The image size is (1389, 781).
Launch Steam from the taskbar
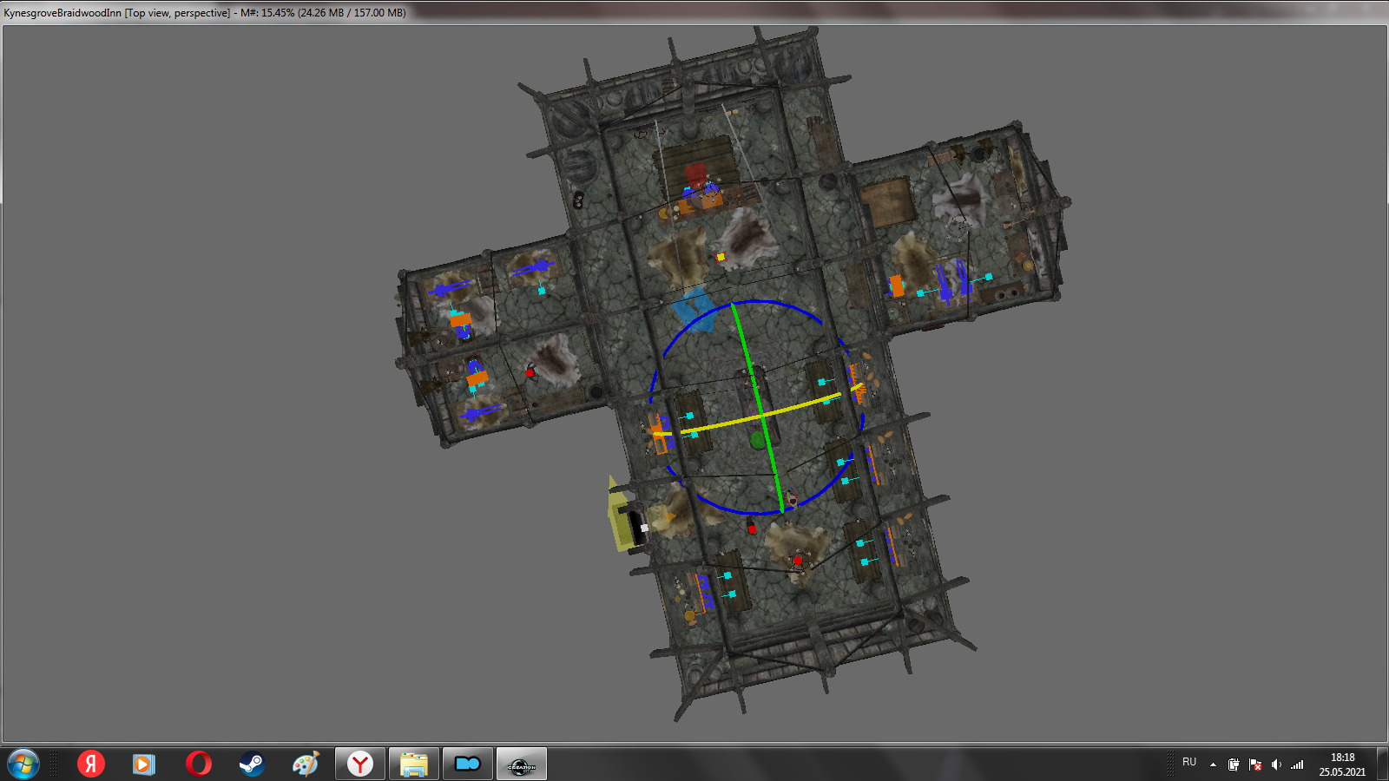click(x=252, y=765)
